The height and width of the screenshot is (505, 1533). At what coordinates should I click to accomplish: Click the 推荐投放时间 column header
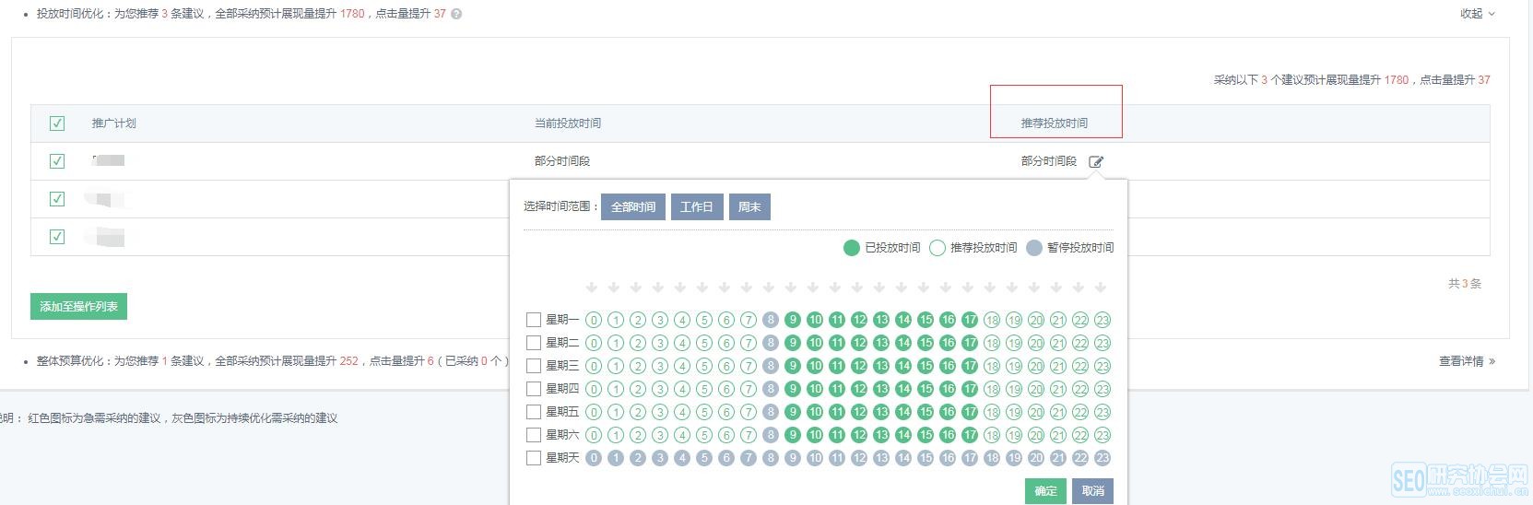tap(1054, 123)
